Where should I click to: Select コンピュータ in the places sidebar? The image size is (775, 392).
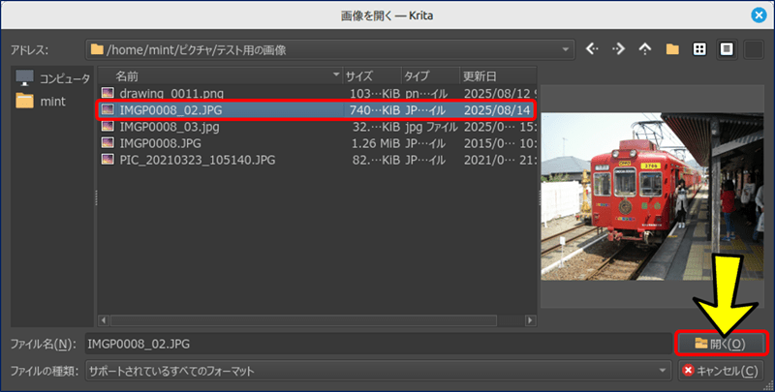coord(52,78)
